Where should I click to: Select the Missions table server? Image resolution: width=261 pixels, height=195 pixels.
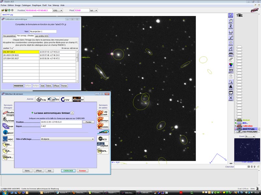click(103, 126)
